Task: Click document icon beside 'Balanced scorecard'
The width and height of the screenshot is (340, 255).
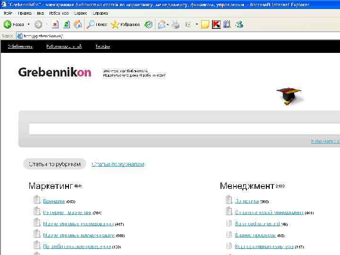Action: coord(229,223)
